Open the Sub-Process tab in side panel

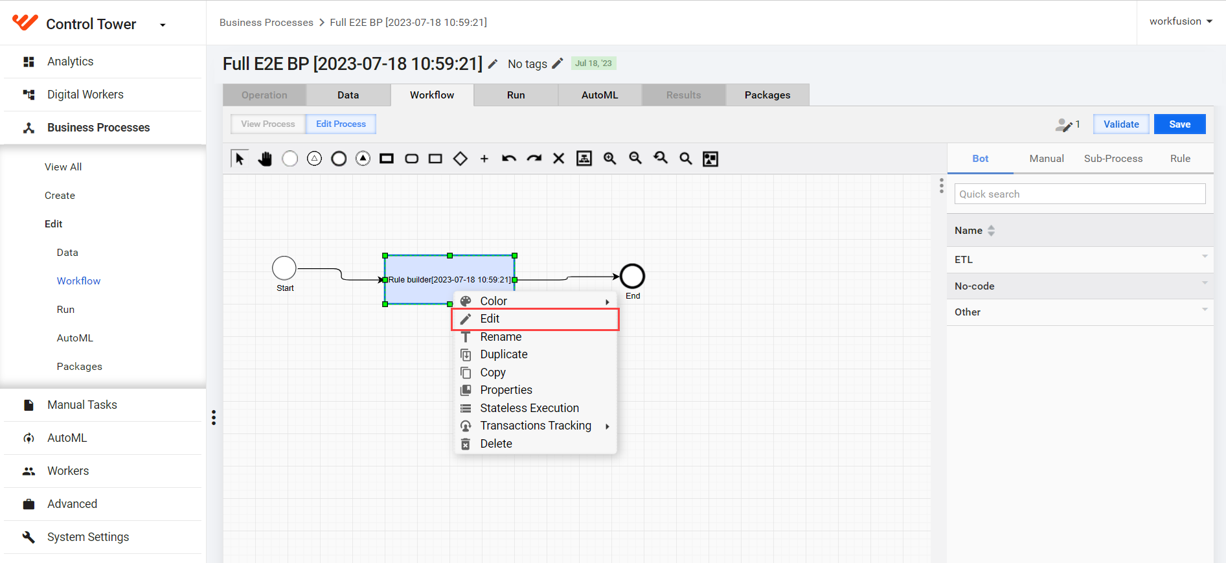coord(1113,159)
